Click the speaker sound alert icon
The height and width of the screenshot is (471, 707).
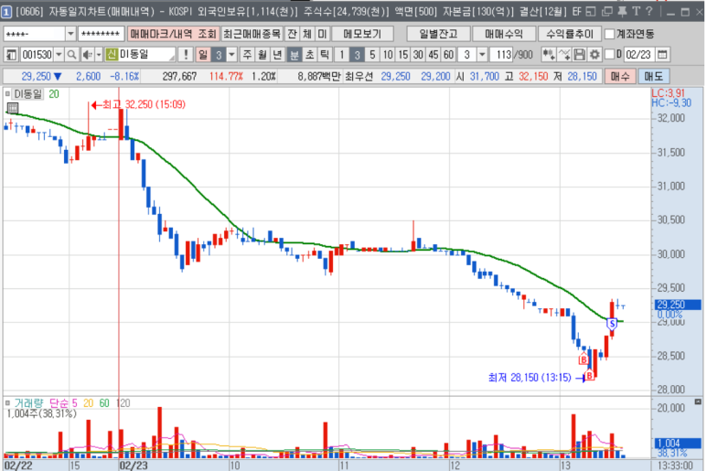pos(88,55)
